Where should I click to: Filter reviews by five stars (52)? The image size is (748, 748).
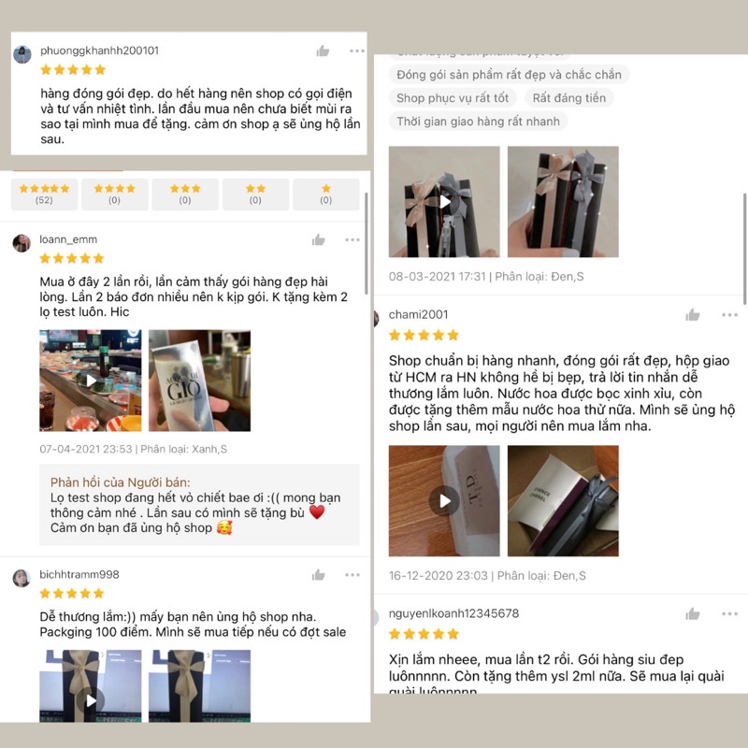click(44, 194)
